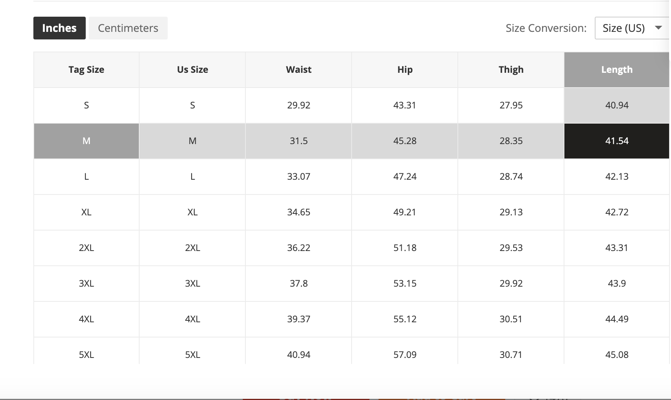
Task: Click length value 45.08
Action: pyautogui.click(x=617, y=351)
